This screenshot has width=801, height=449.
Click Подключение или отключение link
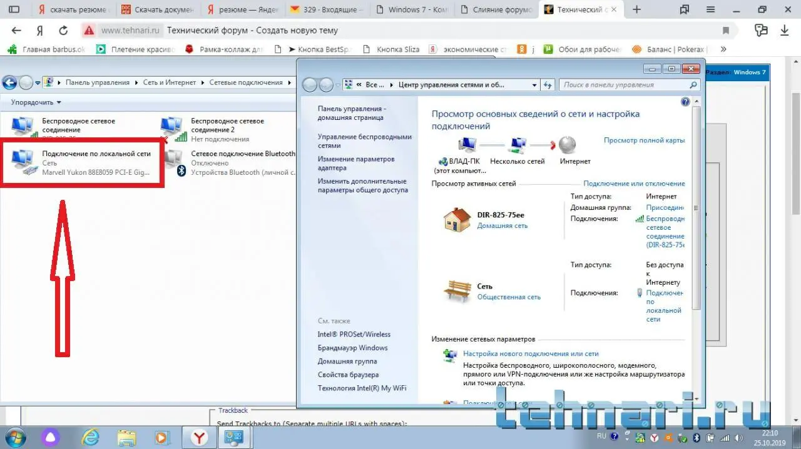click(634, 184)
